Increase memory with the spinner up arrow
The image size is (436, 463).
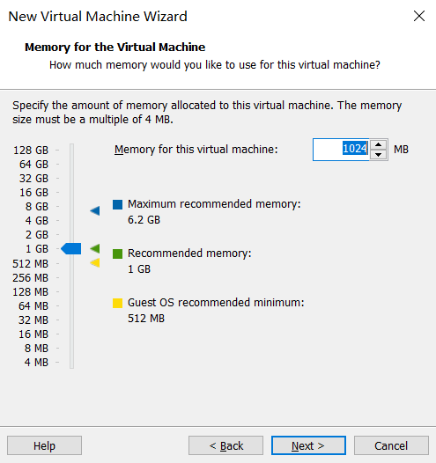pos(379,144)
